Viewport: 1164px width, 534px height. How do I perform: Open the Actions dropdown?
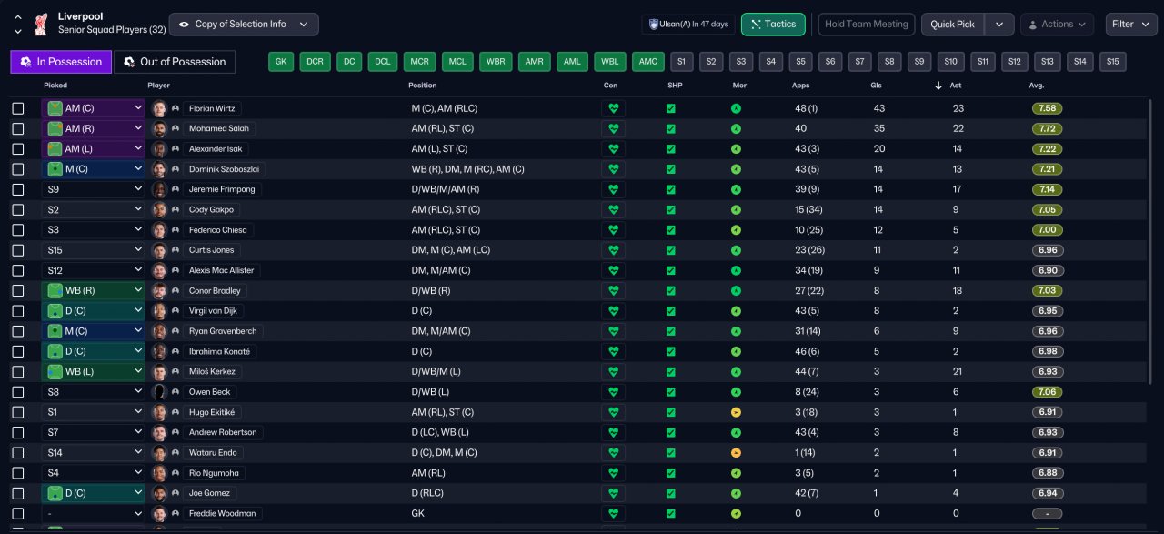[x=1057, y=25]
